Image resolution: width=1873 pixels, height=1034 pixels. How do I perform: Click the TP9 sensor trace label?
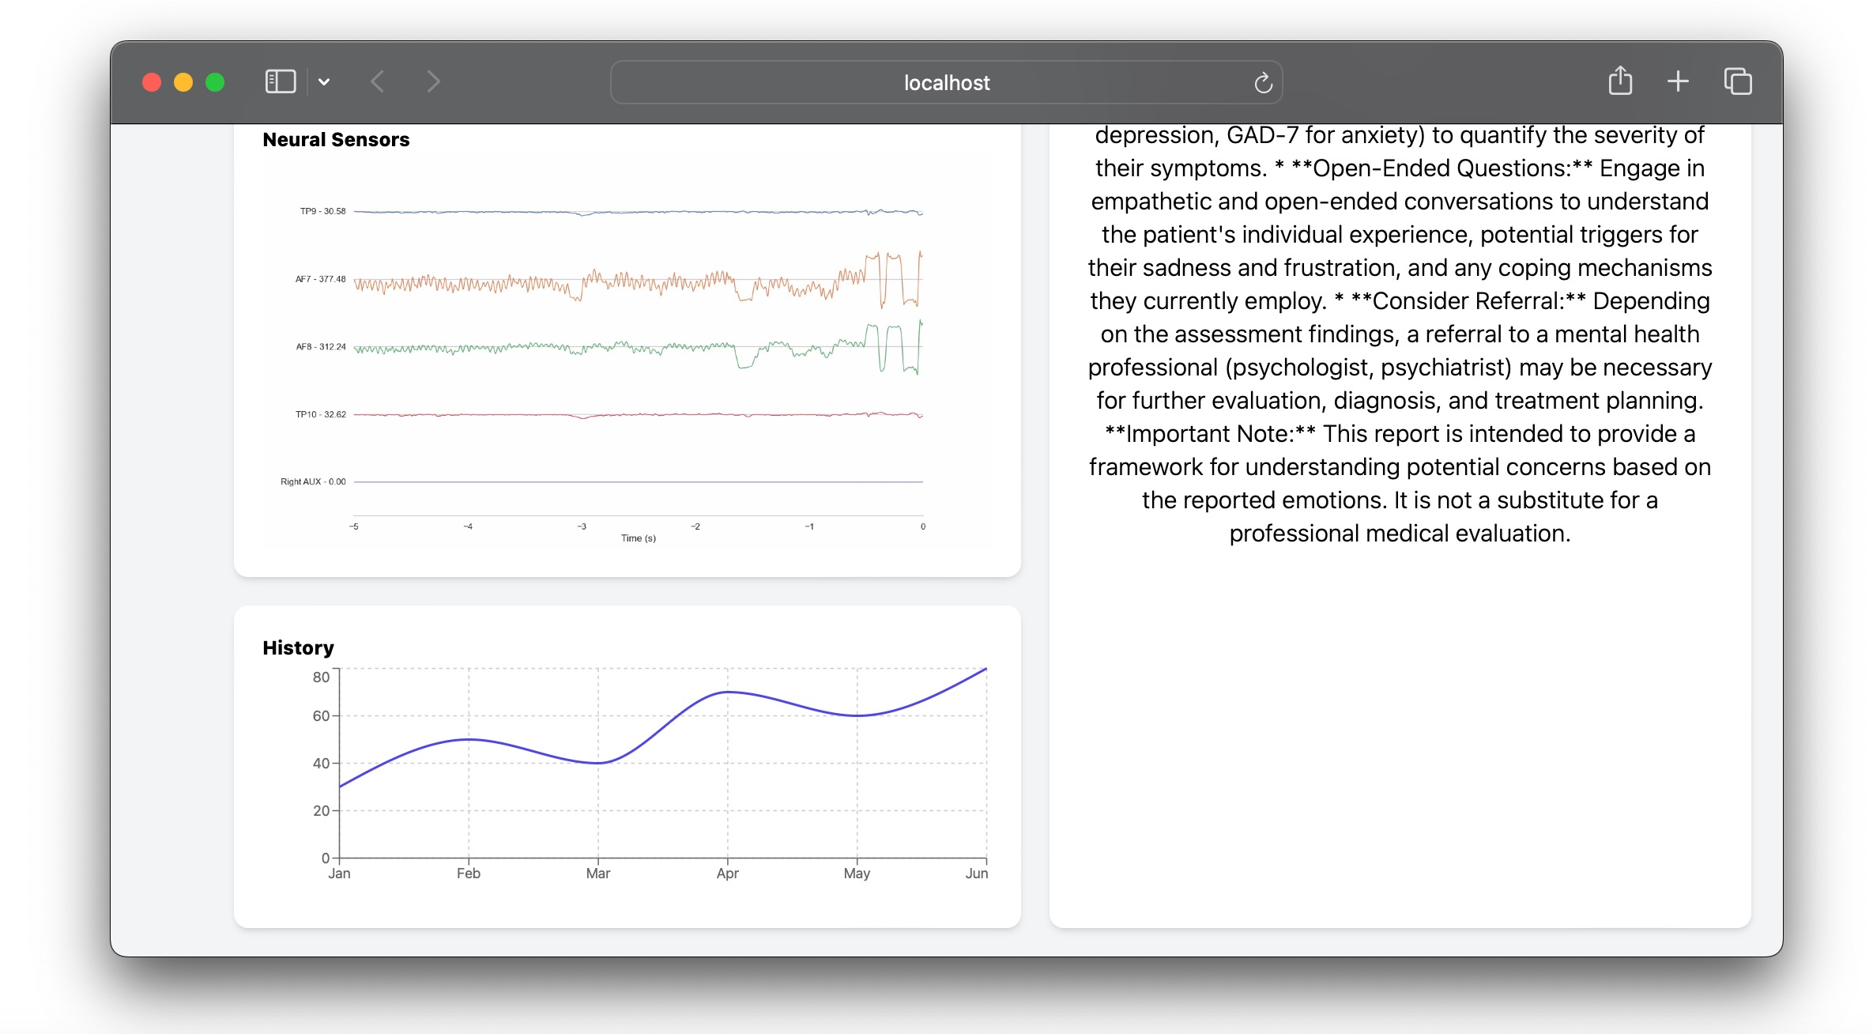coord(322,211)
